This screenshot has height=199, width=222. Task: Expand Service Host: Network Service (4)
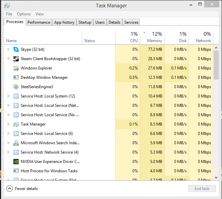pyautogui.click(x=8, y=152)
